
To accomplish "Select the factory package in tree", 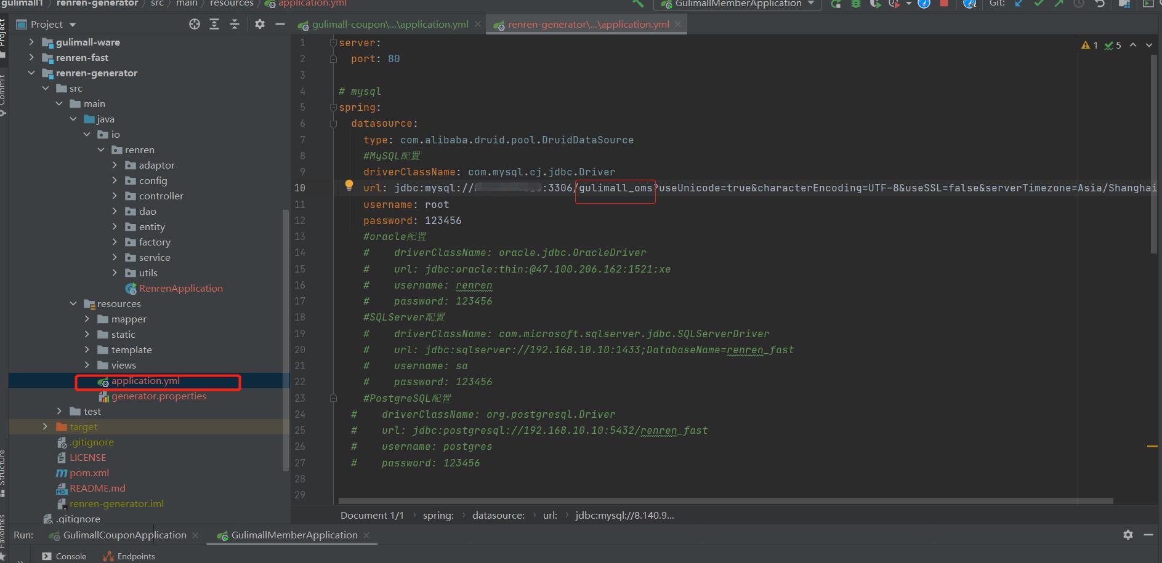I will (x=154, y=242).
